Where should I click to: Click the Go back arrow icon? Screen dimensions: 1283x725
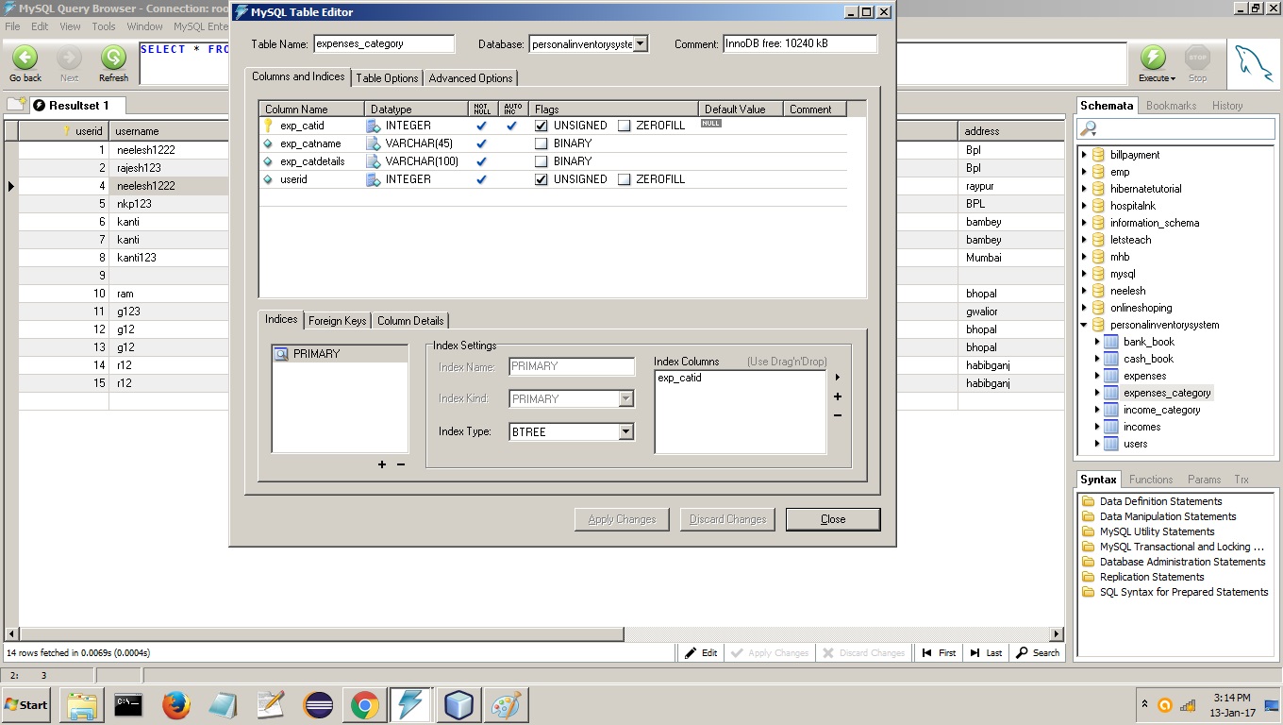[25, 57]
